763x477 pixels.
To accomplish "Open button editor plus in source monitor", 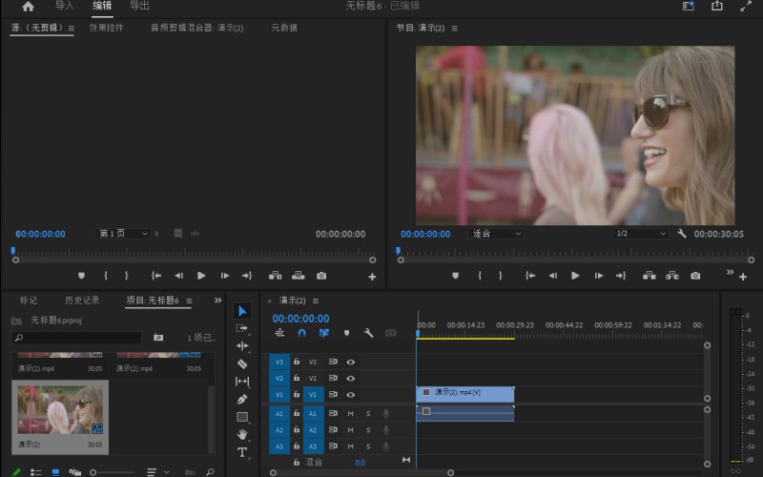I will tap(372, 277).
